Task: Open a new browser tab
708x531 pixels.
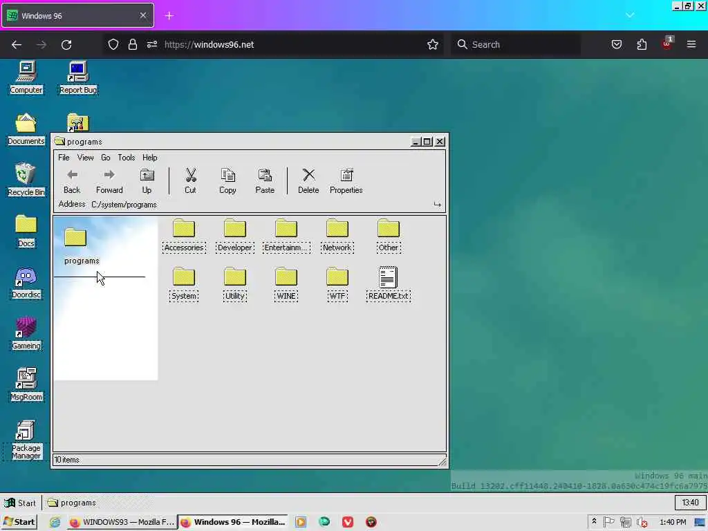Action: [169, 16]
